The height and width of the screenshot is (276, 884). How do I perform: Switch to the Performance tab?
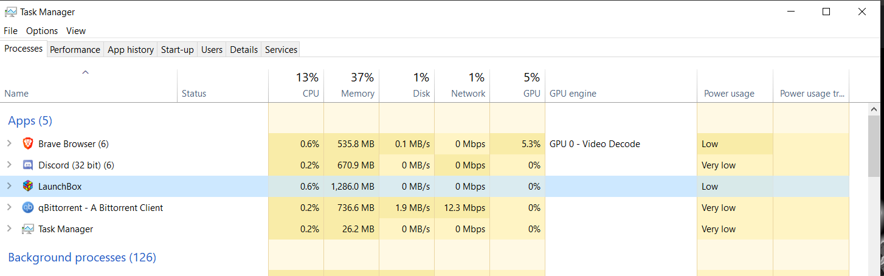coord(75,50)
